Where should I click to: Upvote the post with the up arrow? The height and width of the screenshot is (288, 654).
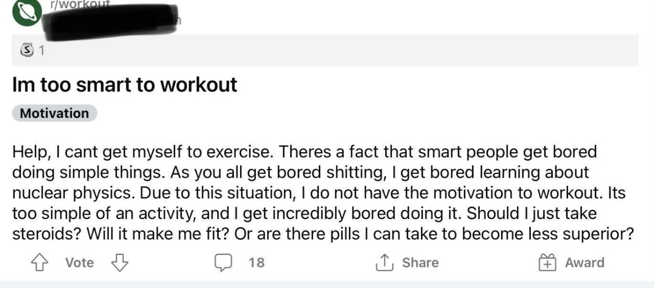click(x=39, y=263)
